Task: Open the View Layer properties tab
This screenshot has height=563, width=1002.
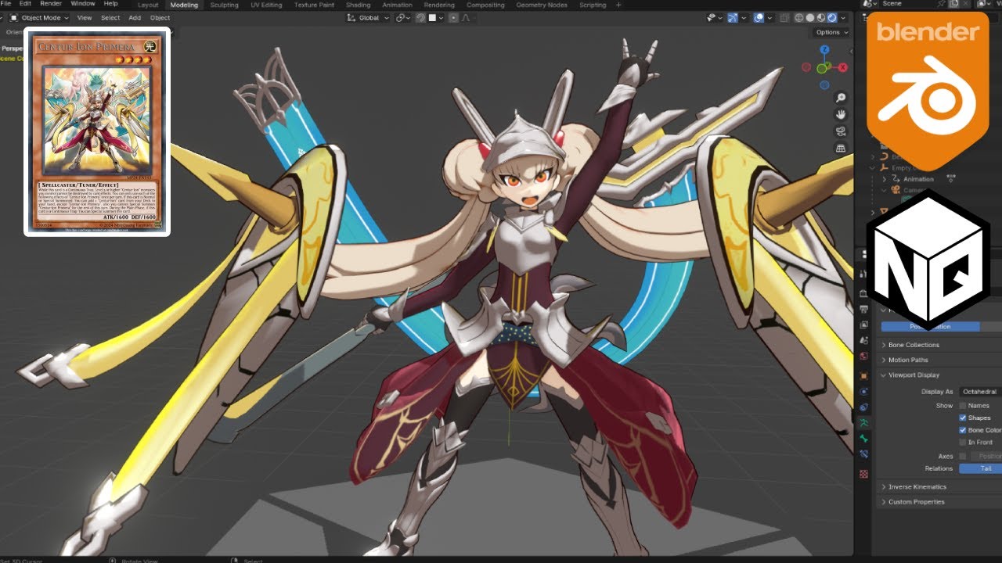Action: point(863,324)
